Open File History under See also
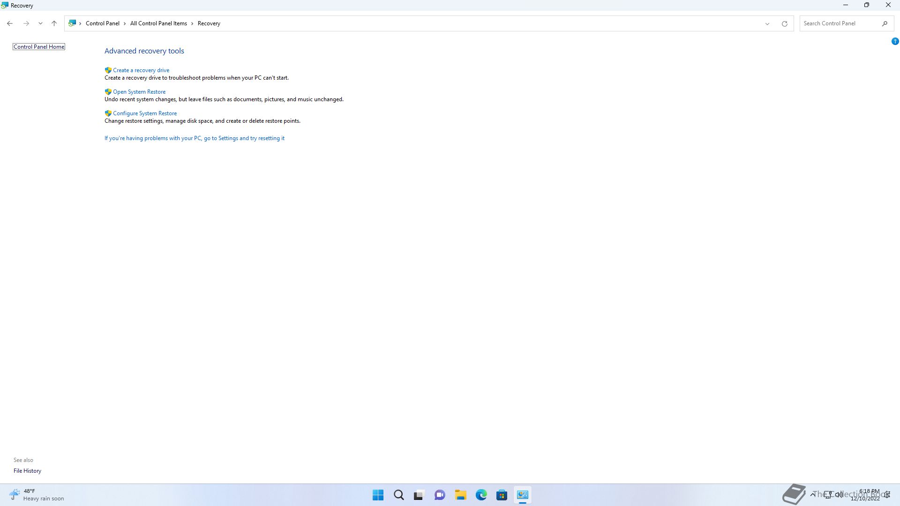The width and height of the screenshot is (900, 506). (x=27, y=471)
